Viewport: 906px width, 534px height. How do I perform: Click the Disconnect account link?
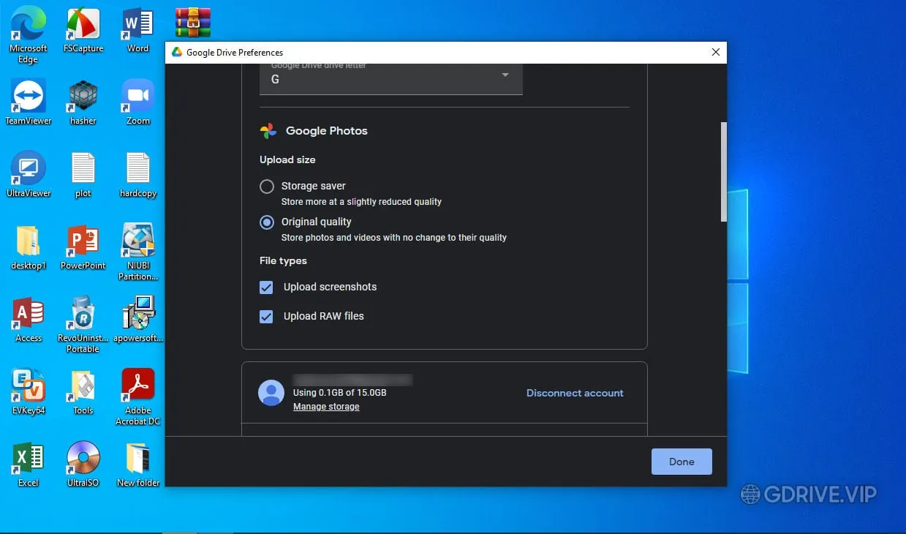(x=575, y=393)
